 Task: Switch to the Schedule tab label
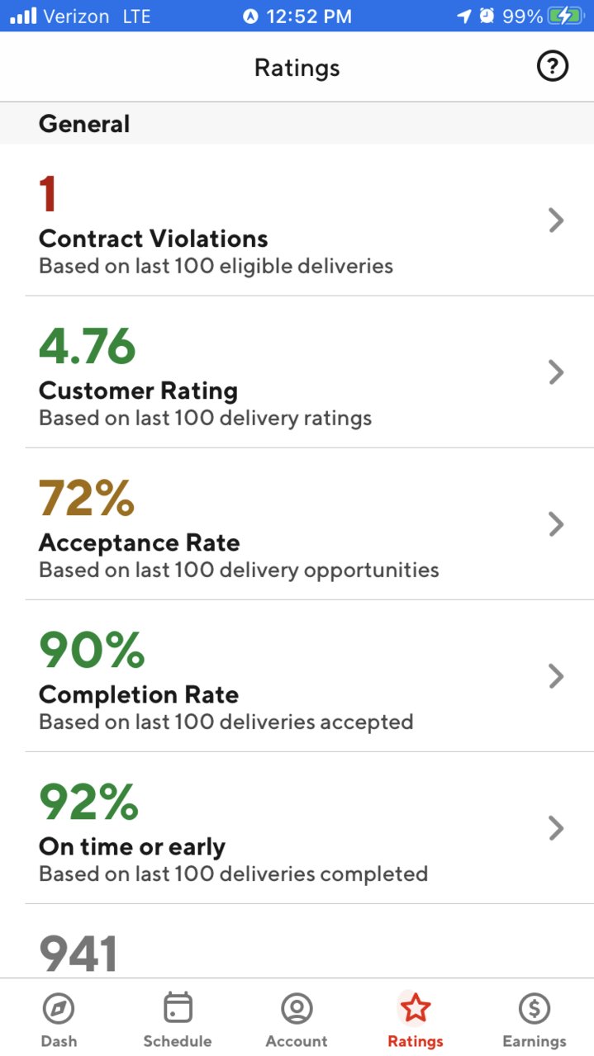coord(178,1041)
